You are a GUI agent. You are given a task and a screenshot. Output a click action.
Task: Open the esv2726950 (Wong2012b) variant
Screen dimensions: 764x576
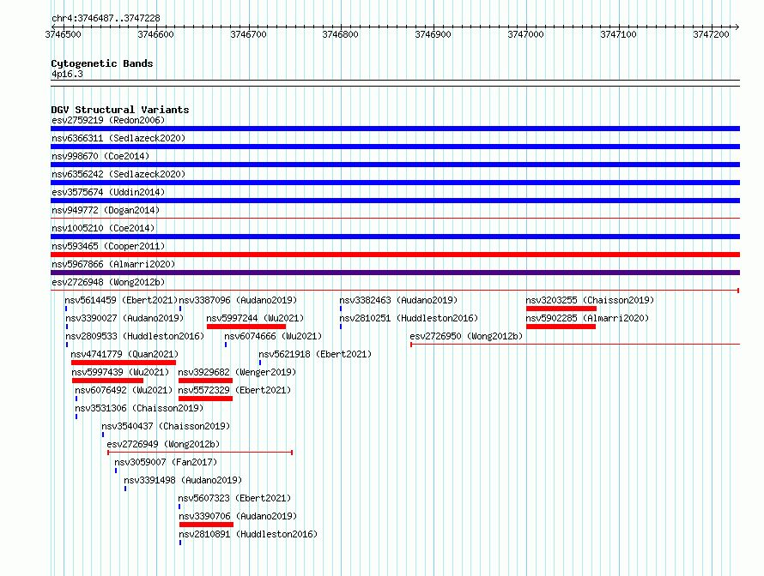click(x=466, y=336)
